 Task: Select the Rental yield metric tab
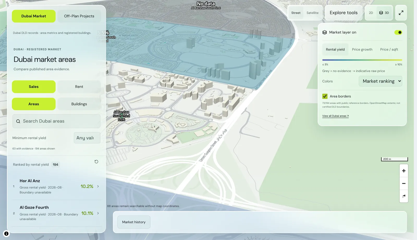[335, 49]
